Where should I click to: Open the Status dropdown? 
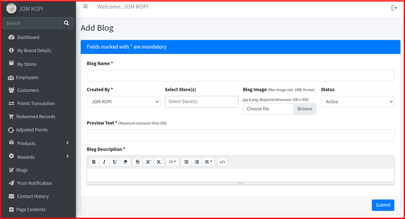pos(357,102)
